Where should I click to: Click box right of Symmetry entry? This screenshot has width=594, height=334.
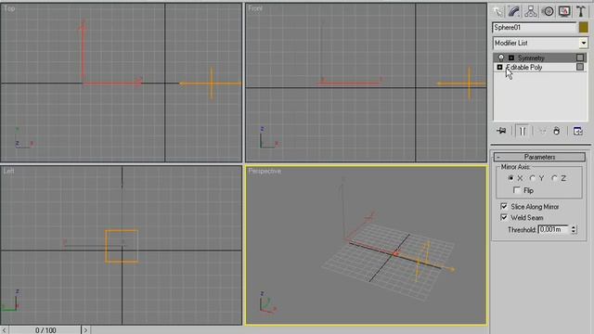click(580, 58)
